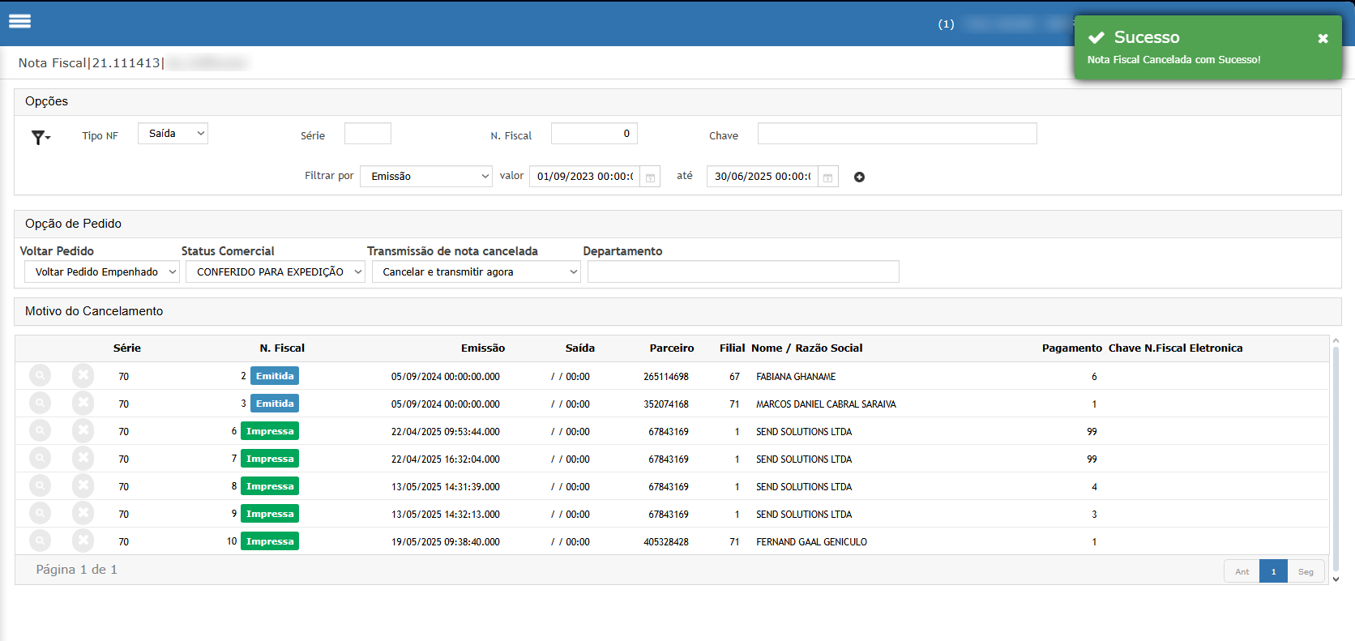
Task: Sort by Pagamento column header
Action: [1072, 348]
